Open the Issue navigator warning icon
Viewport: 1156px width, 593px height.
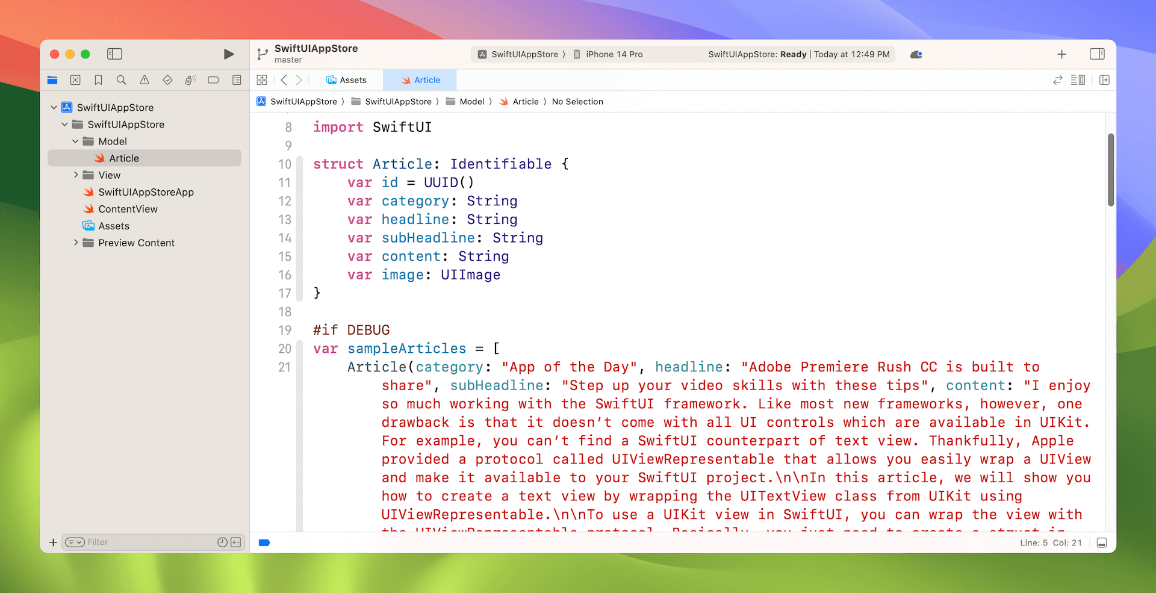pos(144,80)
